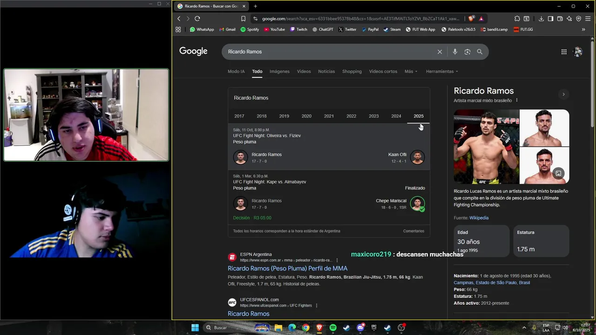Viewport: 596px width, 335px height.
Task: Open UFCESPANOL Ricardo Ramos result link
Action: point(249,314)
